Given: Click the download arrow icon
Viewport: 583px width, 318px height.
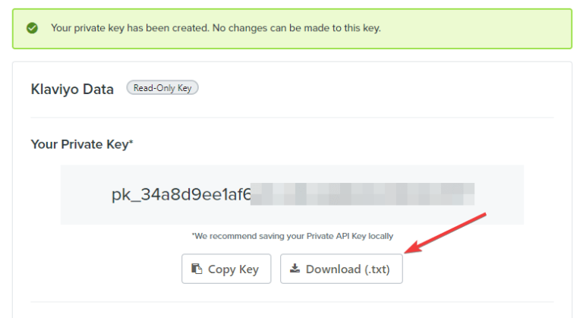Looking at the screenshot, I should 295,269.
